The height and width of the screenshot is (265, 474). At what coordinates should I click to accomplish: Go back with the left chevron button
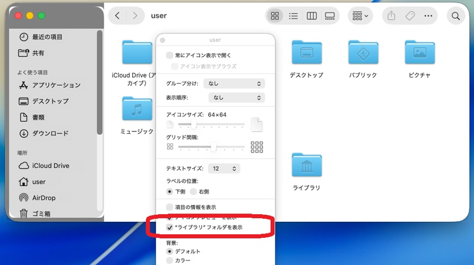[117, 16]
